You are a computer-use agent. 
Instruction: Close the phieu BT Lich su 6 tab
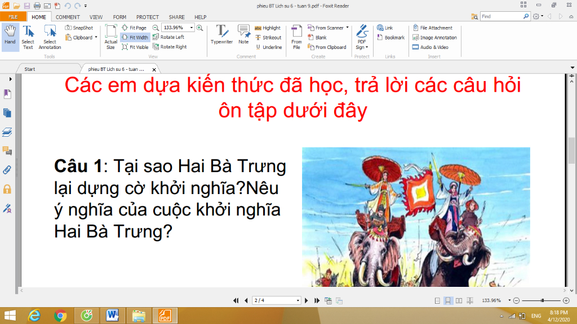tap(154, 69)
